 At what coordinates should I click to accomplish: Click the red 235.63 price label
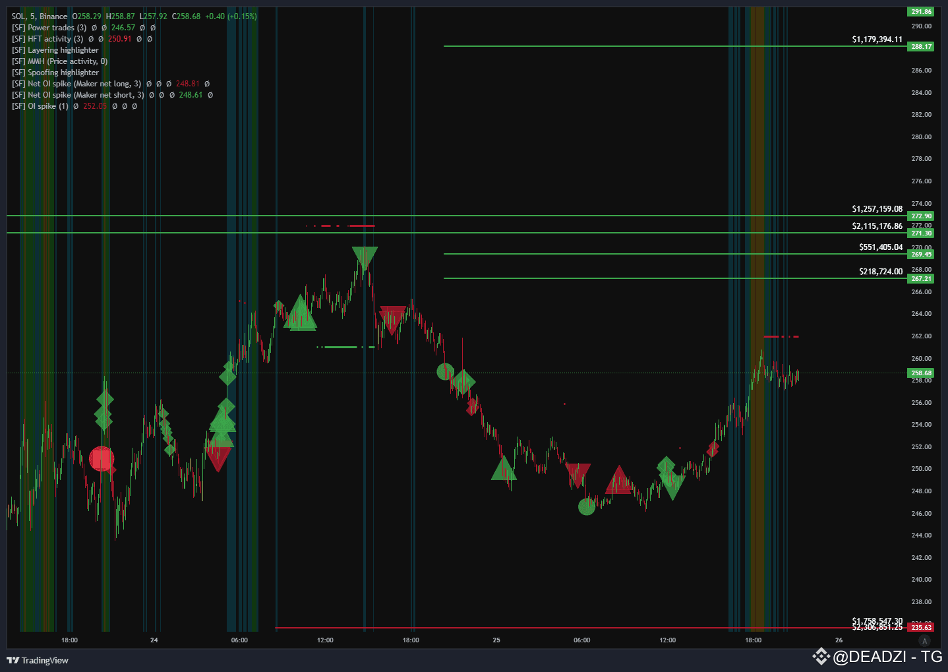click(921, 627)
